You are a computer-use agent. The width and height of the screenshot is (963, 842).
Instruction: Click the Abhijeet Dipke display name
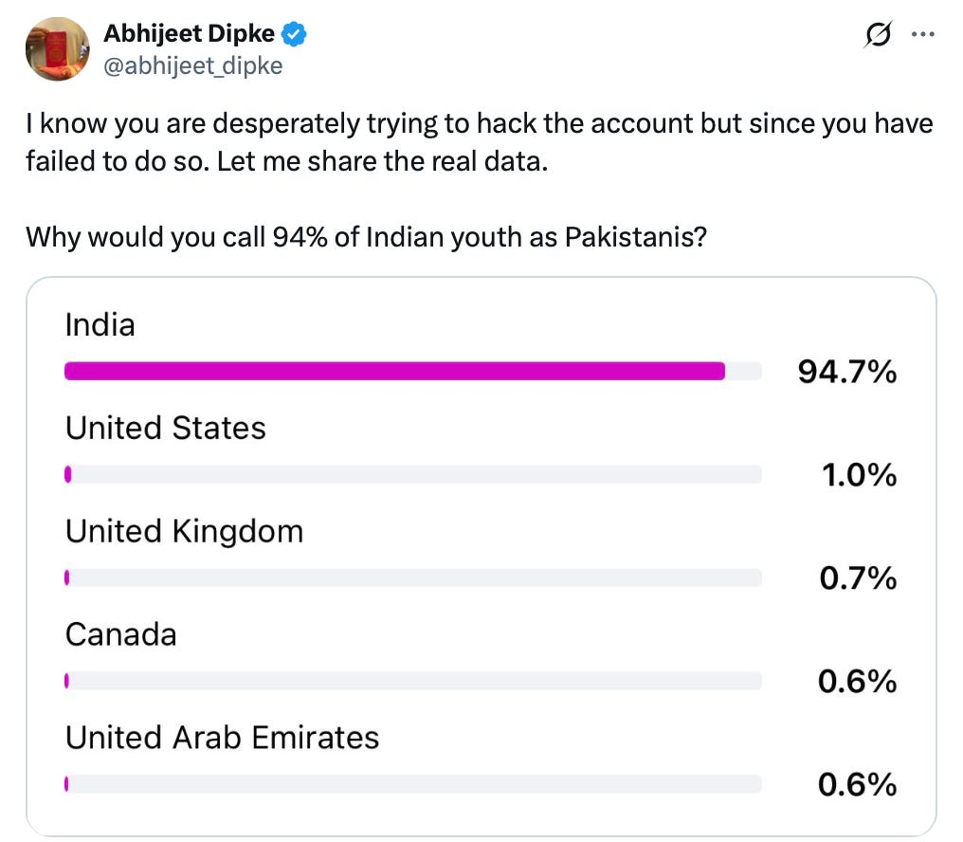[190, 34]
